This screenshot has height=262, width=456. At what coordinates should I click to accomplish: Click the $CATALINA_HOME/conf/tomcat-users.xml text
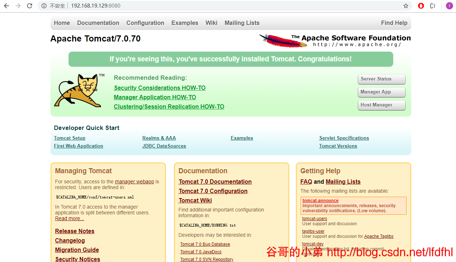pyautogui.click(x=95, y=197)
